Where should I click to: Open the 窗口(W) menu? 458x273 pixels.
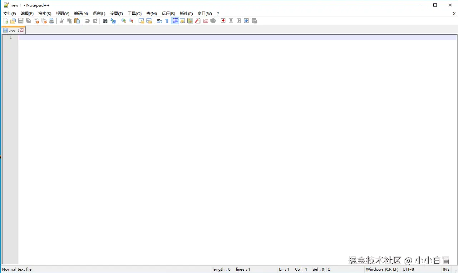[x=205, y=14]
